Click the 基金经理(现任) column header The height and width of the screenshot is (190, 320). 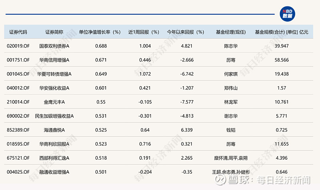231,32
